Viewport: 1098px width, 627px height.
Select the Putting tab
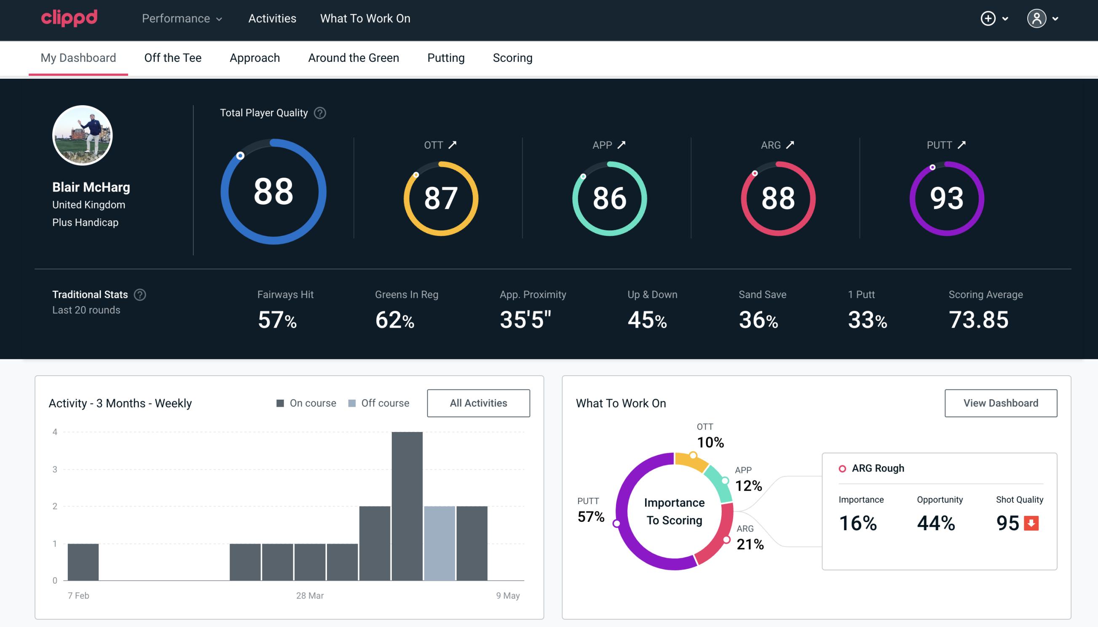tap(446, 57)
